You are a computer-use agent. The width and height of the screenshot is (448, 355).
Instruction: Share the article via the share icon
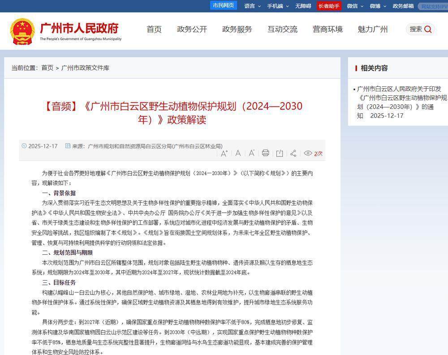coord(293,153)
